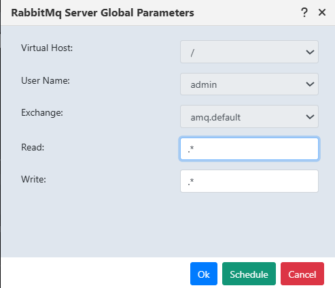
Task: Click the User Name label
Action: pyautogui.click(x=46, y=80)
